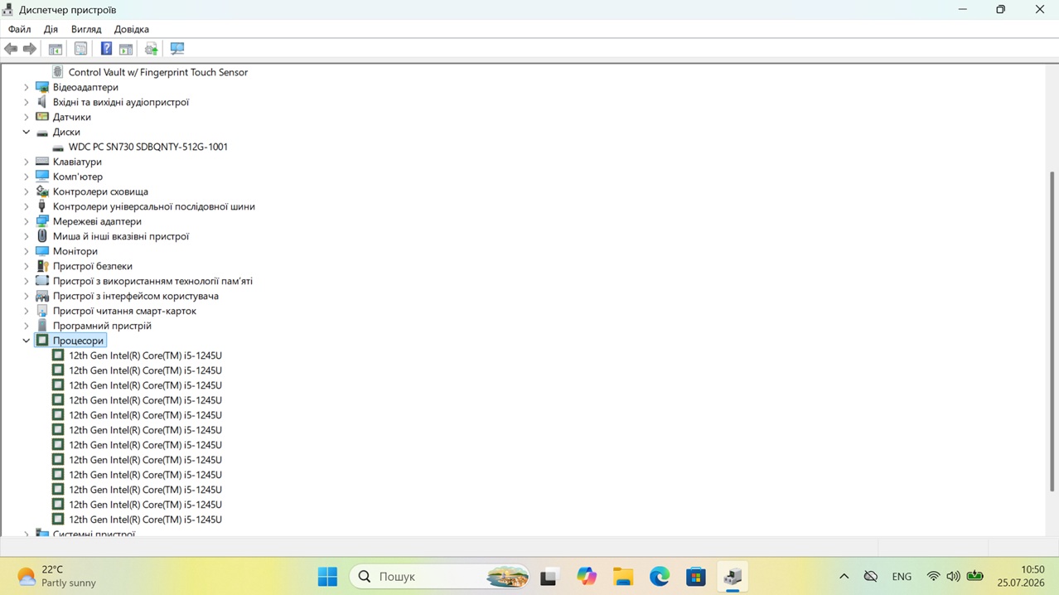Click the Scan for hardware changes icon

[177, 49]
